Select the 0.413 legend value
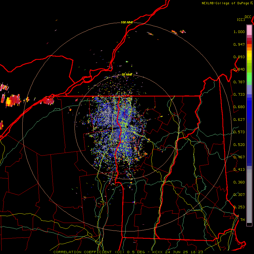The width and height of the screenshot is (254, 254). click(239, 170)
